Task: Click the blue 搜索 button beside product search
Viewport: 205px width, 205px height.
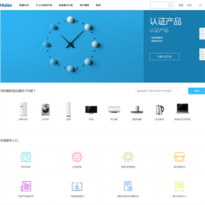Action: [x=196, y=91]
